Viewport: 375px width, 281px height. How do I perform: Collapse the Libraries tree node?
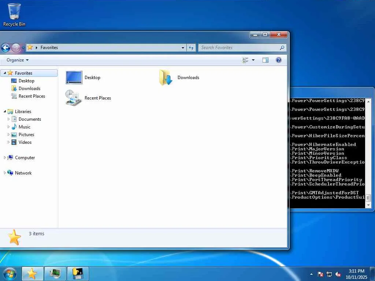(4, 111)
